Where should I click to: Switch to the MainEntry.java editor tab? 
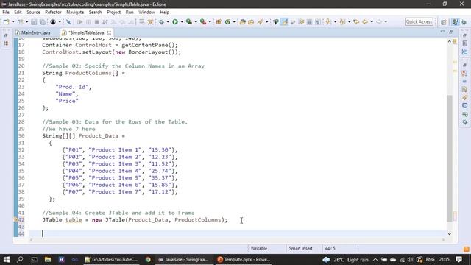point(33,32)
